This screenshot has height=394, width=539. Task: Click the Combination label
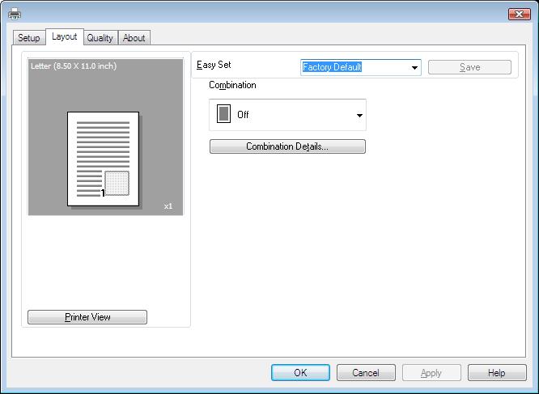pyautogui.click(x=232, y=85)
